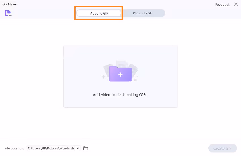Click the white plus on the purple folder

point(120,75)
